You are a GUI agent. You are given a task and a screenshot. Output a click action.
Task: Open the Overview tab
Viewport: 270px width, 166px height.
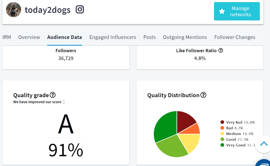(x=29, y=37)
